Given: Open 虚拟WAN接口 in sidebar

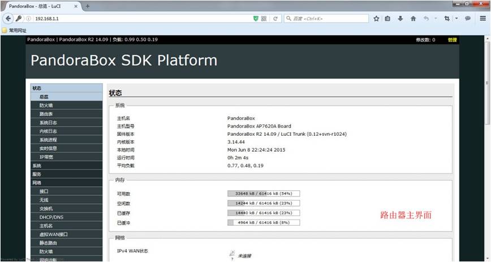Looking at the screenshot, I should 66,234.
